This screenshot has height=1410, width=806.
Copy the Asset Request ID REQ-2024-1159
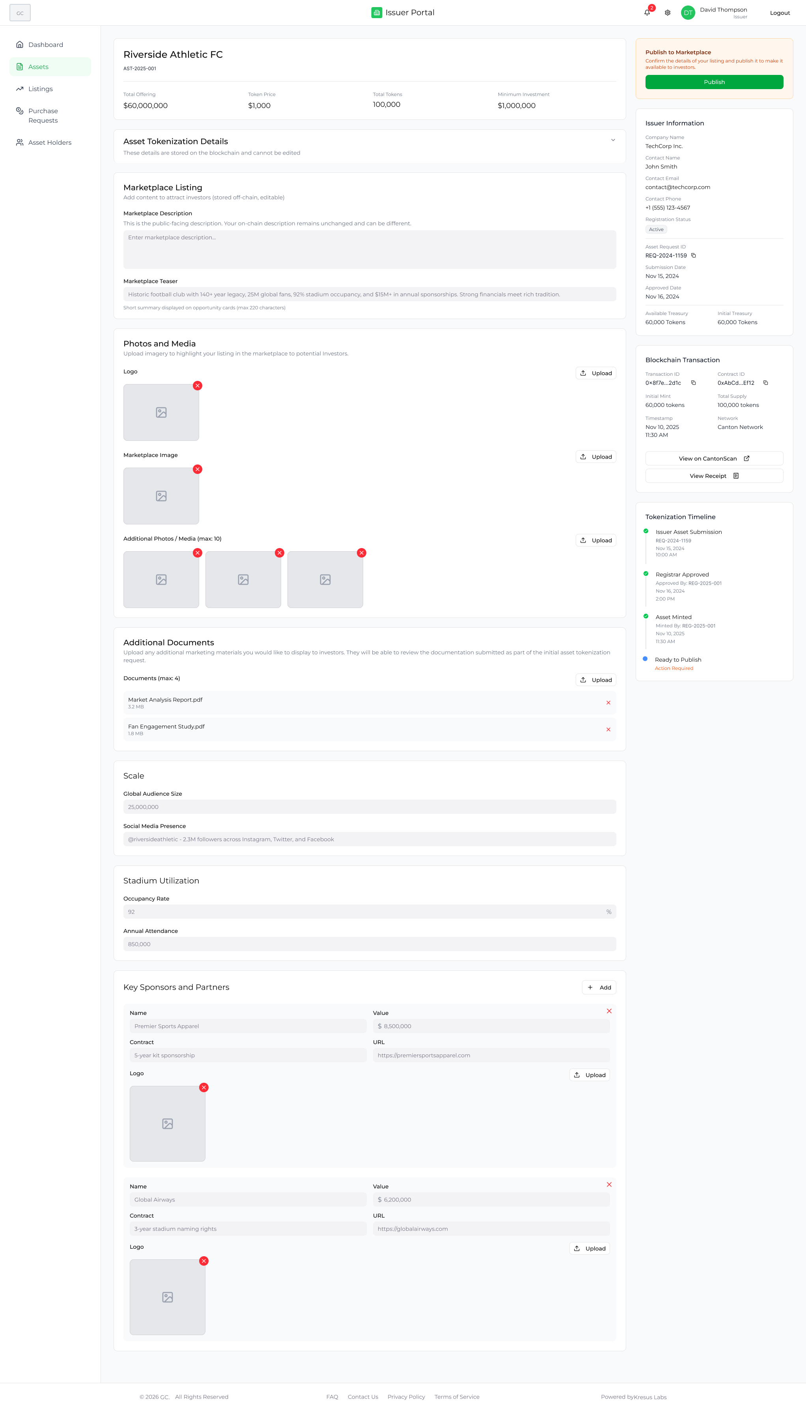[x=694, y=256]
